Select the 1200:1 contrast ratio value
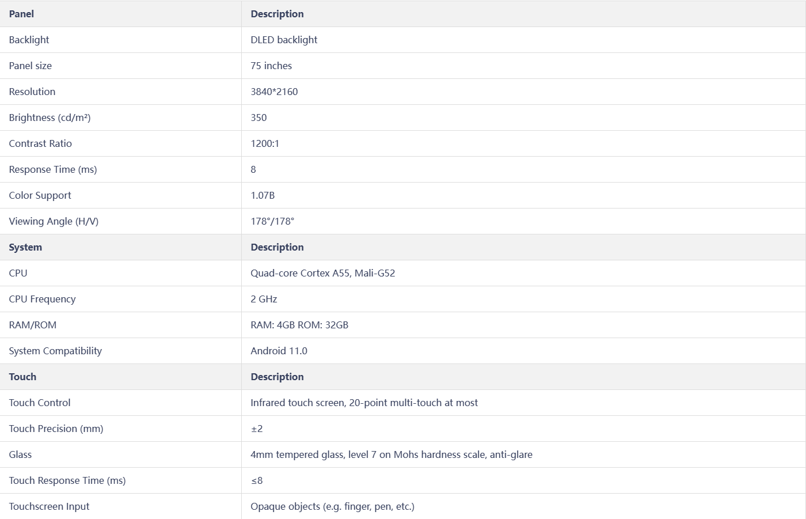Image resolution: width=806 pixels, height=519 pixels. pyautogui.click(x=265, y=143)
